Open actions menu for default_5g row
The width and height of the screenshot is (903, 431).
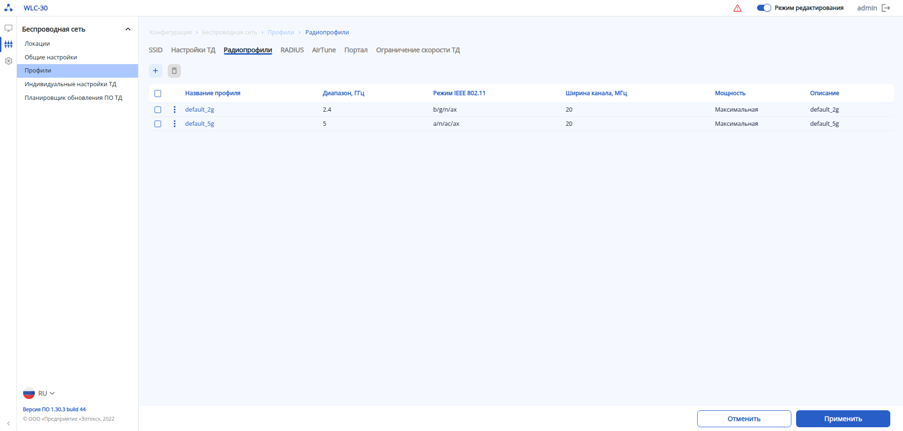(174, 124)
